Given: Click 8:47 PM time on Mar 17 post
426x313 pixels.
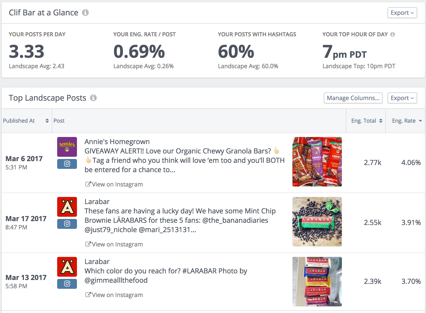Looking at the screenshot, I should click(16, 227).
